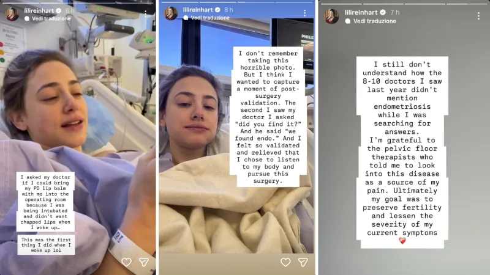Open lilireinhart username on second story
This screenshot has width=490, height=275.
[x=198, y=10]
